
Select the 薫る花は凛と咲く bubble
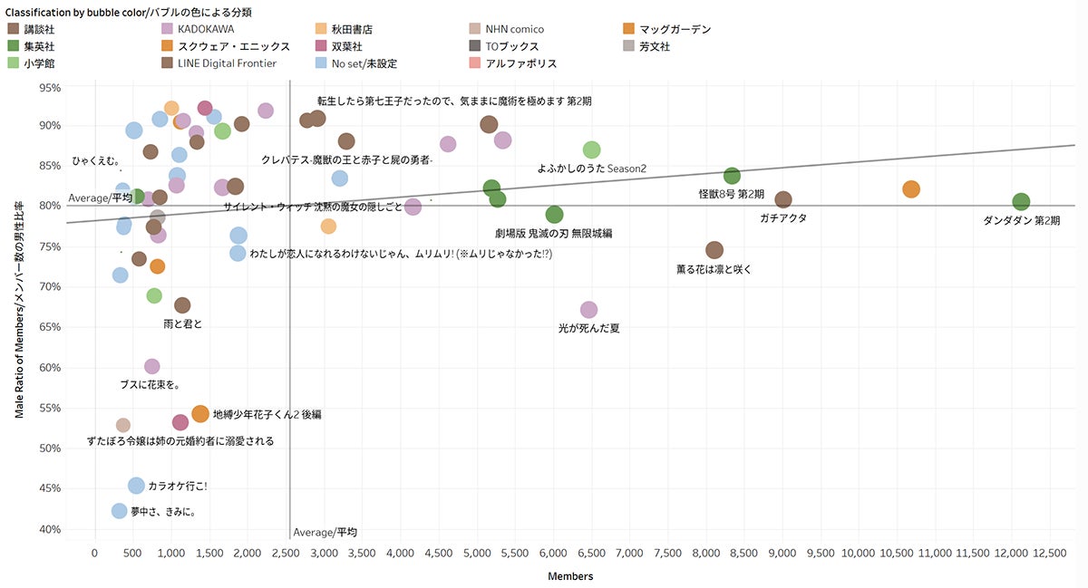tap(714, 250)
